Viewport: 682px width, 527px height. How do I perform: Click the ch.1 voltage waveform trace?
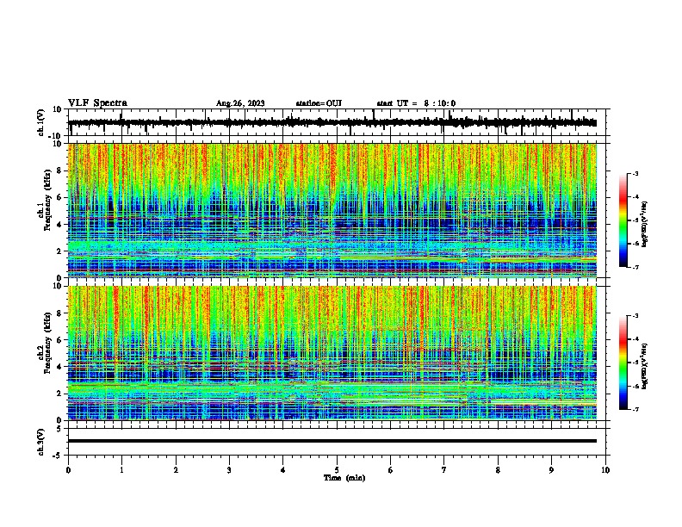coord(332,122)
